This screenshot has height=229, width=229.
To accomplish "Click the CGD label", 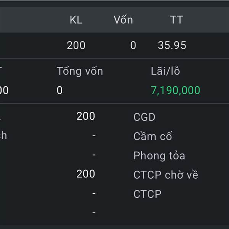I will click(x=144, y=117).
